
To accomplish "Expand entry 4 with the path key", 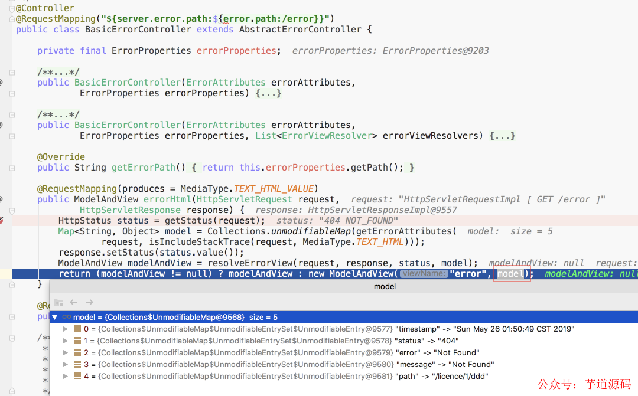I will tap(65, 376).
